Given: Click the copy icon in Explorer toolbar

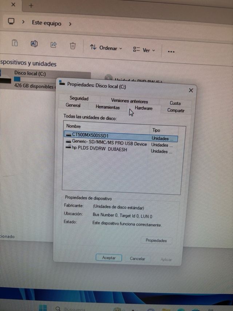Looking at the screenshot, I should [15, 43].
